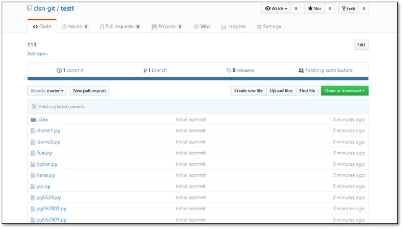Open the demo2.py file
Viewport: 403px width, 229px height.
49,142
